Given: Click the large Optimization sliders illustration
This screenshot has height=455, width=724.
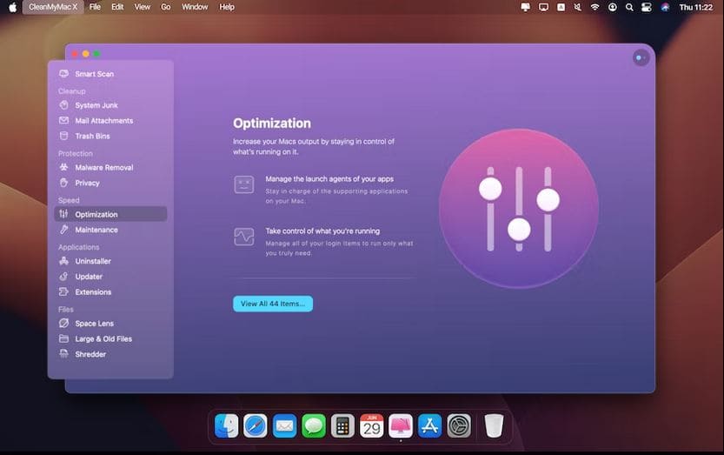Looking at the screenshot, I should 519,209.
